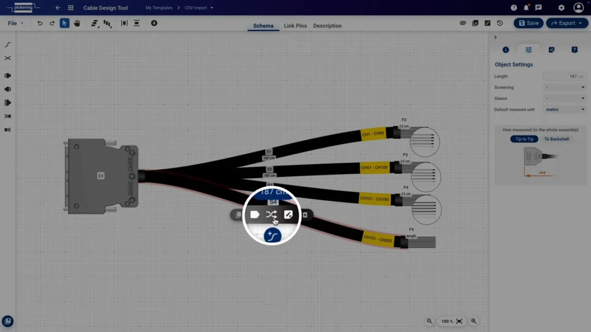
Task: Click the add cable branch round button
Action: point(272,236)
